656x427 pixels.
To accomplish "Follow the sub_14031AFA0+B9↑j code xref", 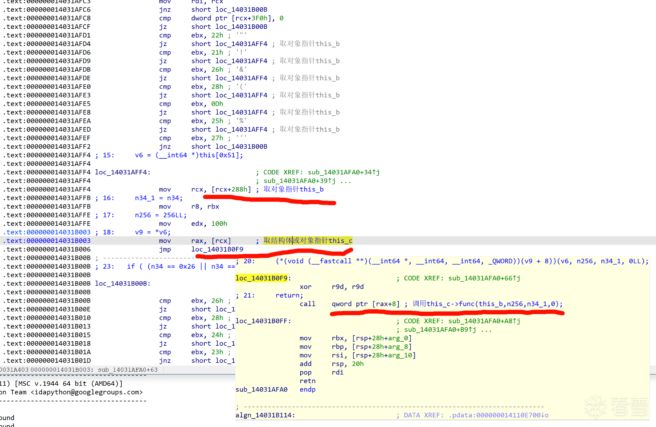I will pos(440,329).
